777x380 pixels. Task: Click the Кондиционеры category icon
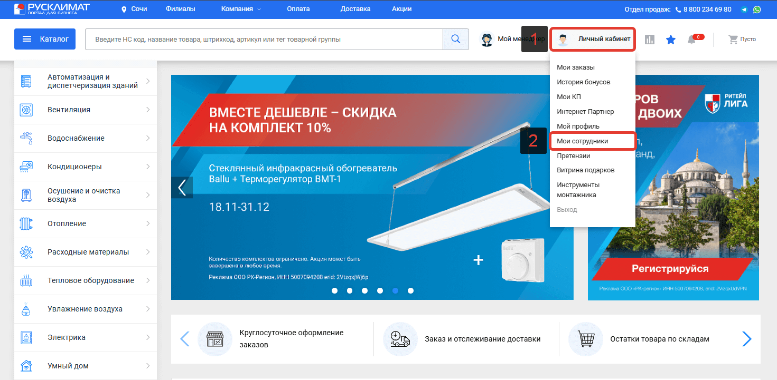(26, 167)
